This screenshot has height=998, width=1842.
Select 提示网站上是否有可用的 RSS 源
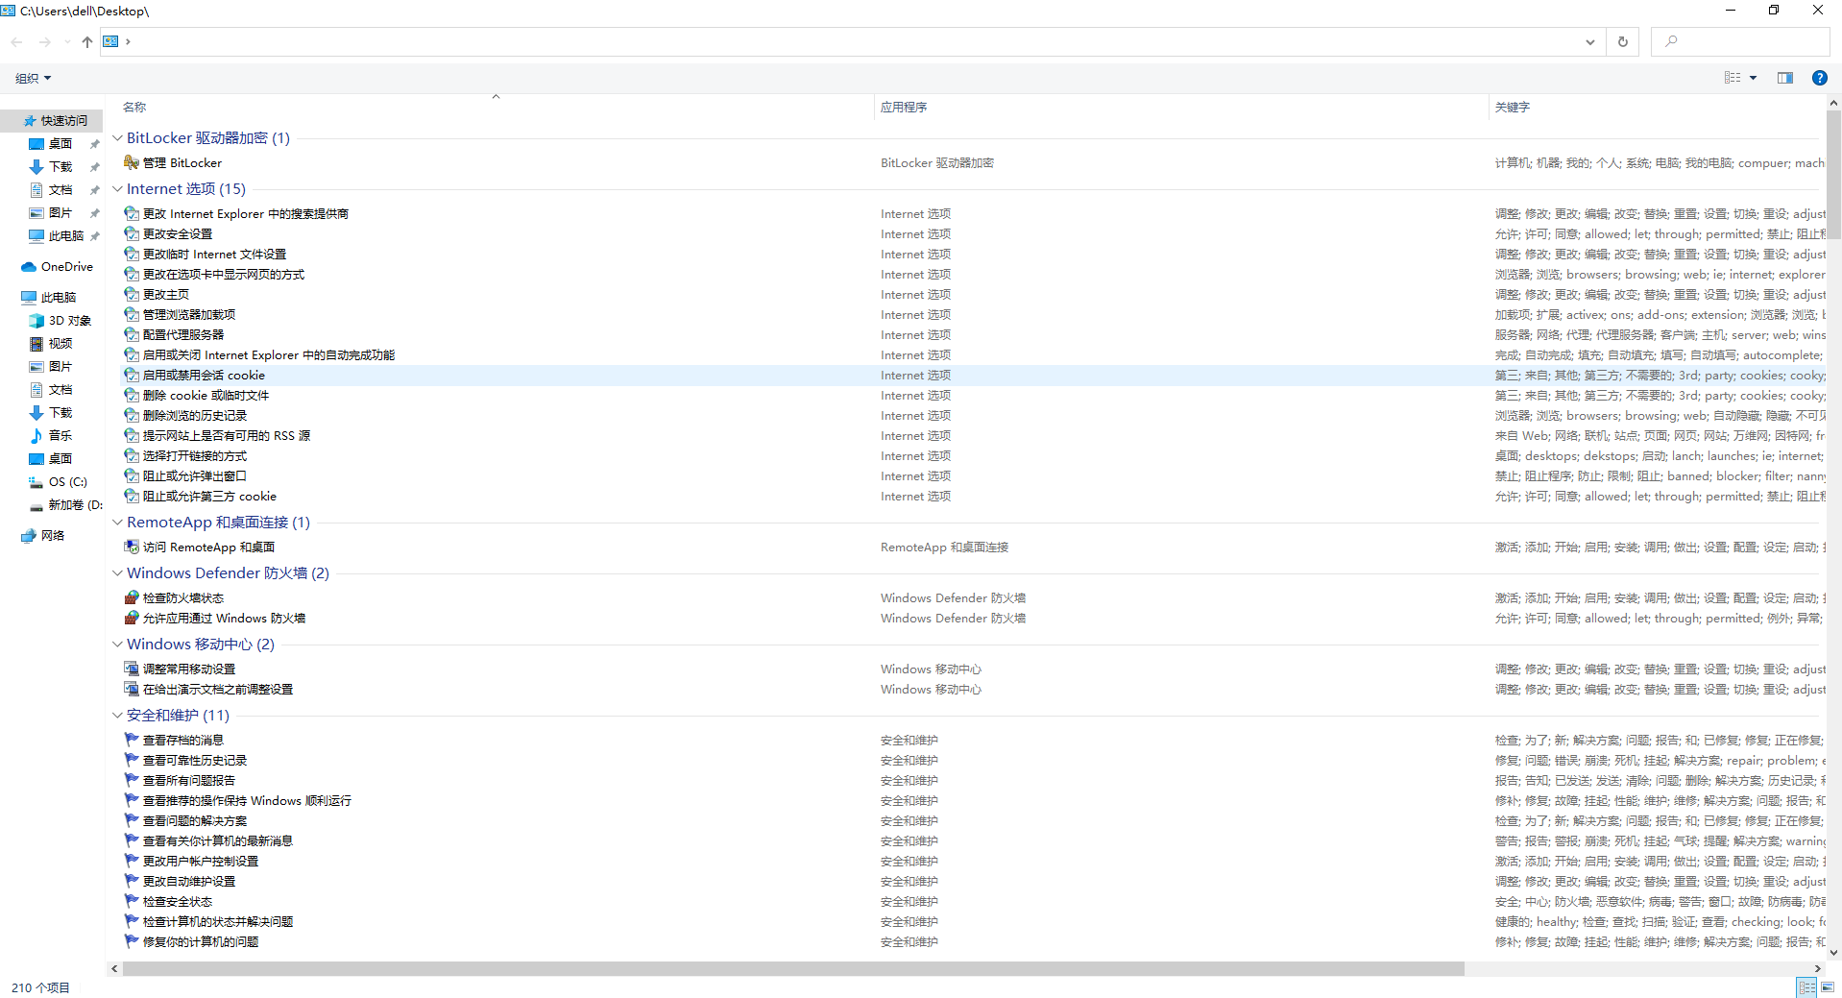tap(227, 435)
